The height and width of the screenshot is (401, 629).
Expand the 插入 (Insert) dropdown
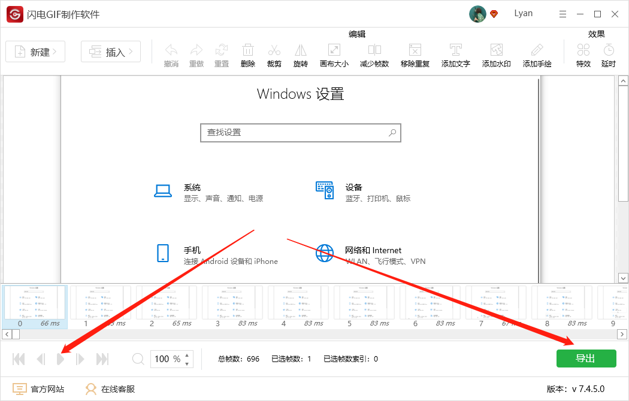(x=111, y=51)
